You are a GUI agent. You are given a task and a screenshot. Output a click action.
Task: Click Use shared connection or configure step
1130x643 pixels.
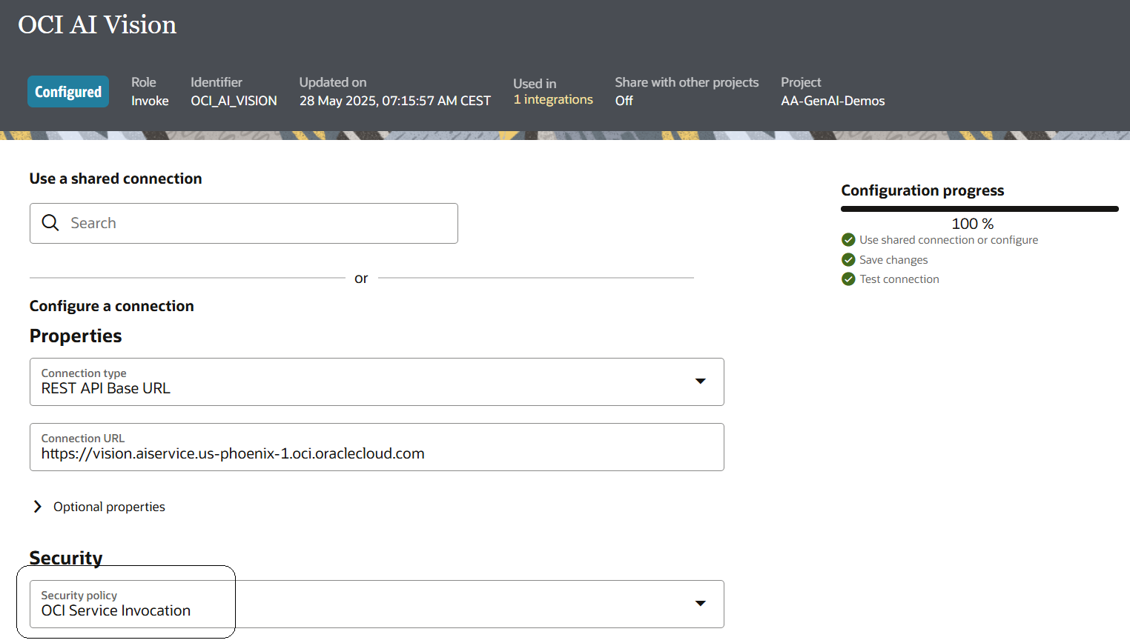(x=948, y=240)
